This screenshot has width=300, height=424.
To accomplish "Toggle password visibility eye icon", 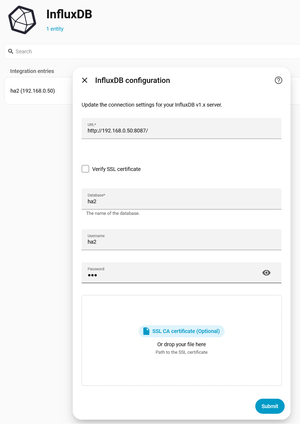I will click(266, 273).
